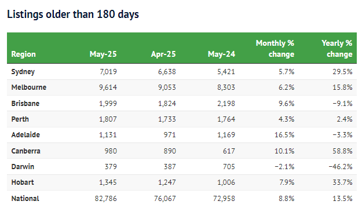Click the Apr-25 column header
The width and height of the screenshot is (362, 212).
point(163,54)
